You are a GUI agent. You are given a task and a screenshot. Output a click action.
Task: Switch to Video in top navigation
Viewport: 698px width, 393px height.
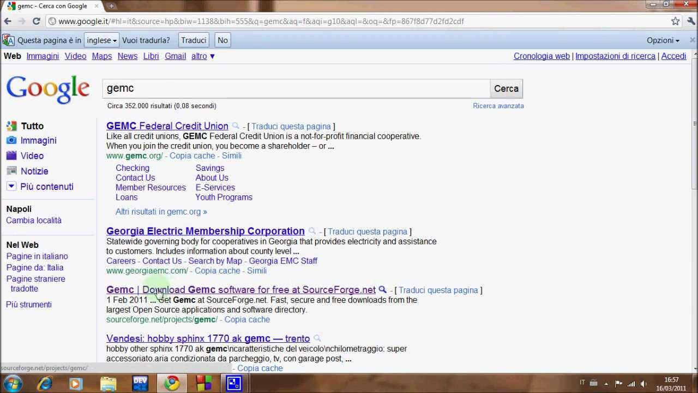coord(75,56)
